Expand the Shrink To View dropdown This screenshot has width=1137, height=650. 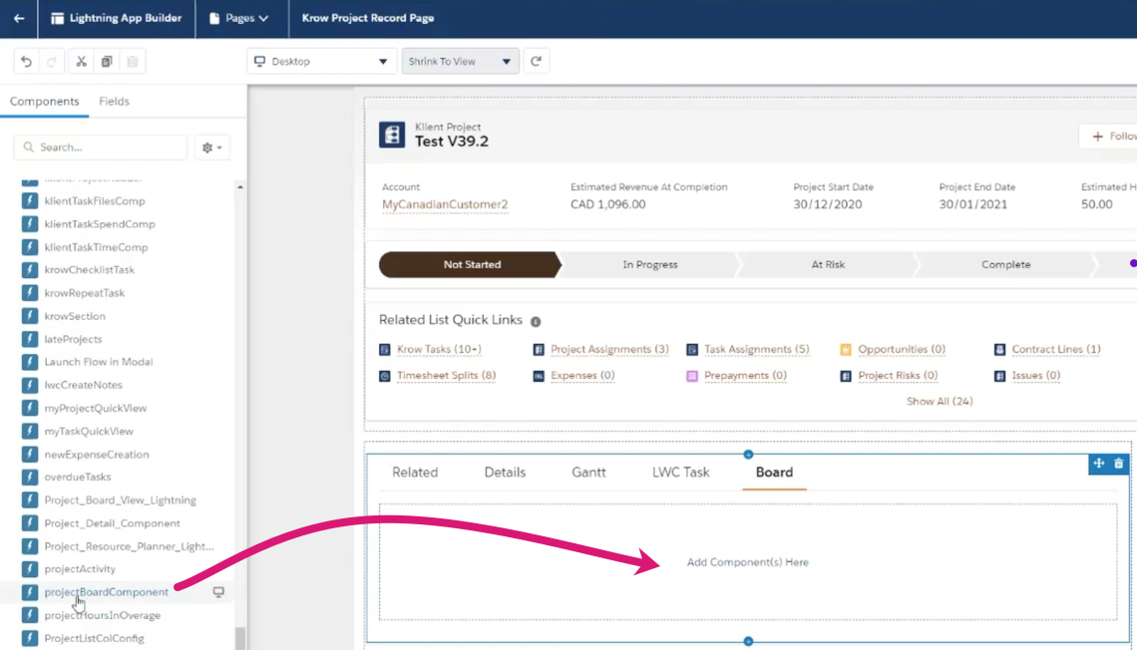point(460,62)
